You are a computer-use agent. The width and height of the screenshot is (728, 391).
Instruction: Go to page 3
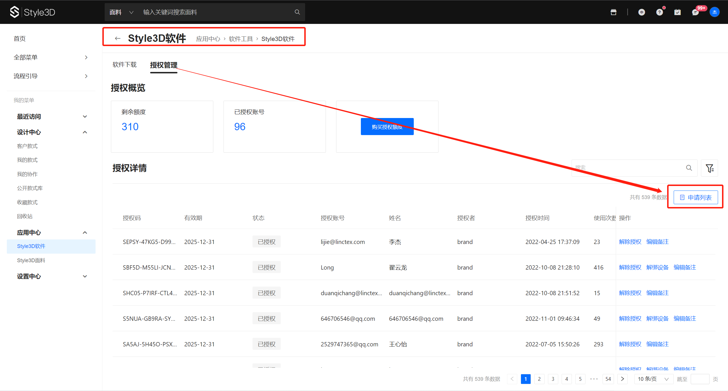pos(553,379)
